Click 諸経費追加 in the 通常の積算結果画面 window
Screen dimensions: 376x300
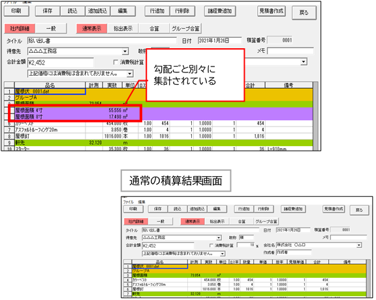pyautogui.click(x=293, y=209)
